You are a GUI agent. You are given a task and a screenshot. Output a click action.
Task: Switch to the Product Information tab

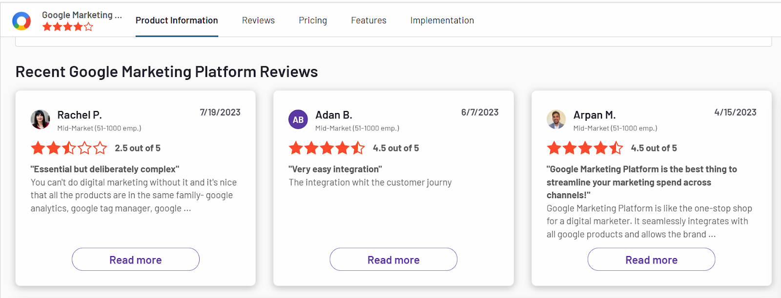coord(177,20)
